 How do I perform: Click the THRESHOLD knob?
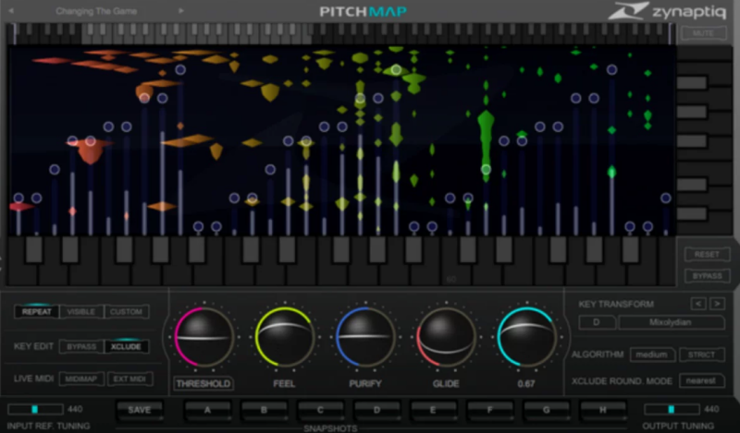[203, 337]
